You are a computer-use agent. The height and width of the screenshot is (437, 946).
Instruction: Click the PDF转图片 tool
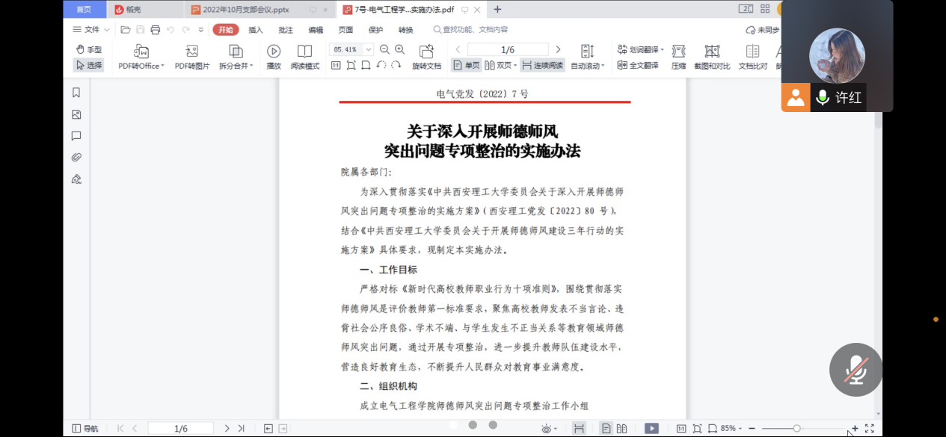tap(192, 58)
